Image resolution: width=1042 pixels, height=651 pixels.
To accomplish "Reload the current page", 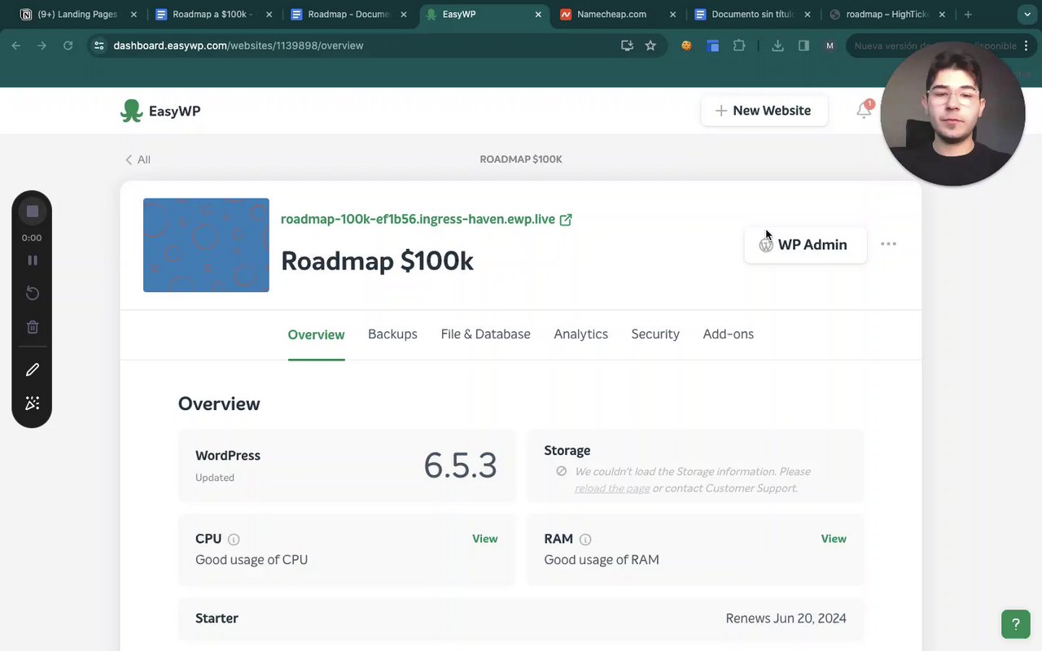I will [x=68, y=46].
